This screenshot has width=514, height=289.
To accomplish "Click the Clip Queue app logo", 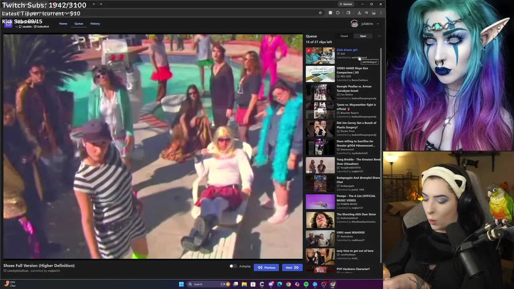I will tap(8, 24).
